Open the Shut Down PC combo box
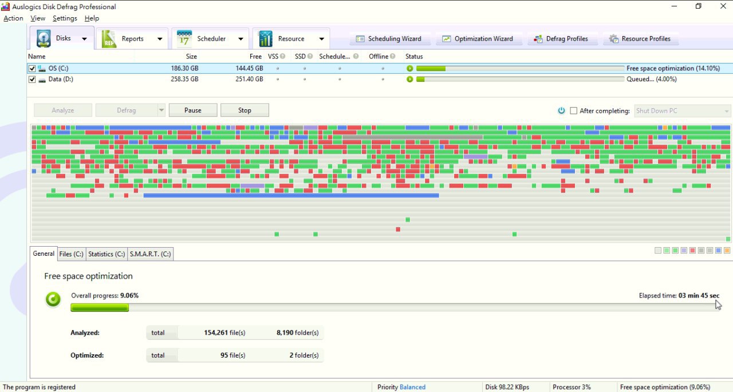This screenshot has height=392, width=733. (x=682, y=111)
